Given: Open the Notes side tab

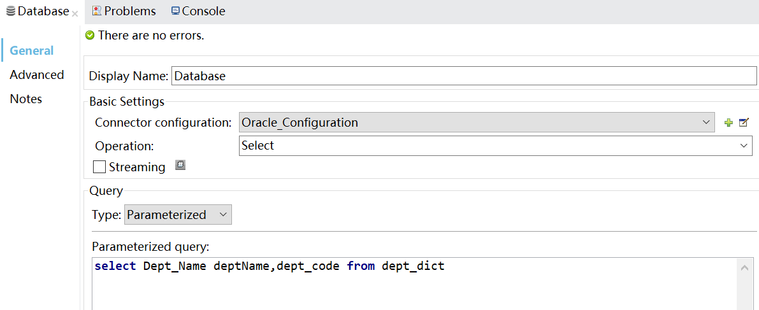Looking at the screenshot, I should (x=26, y=99).
